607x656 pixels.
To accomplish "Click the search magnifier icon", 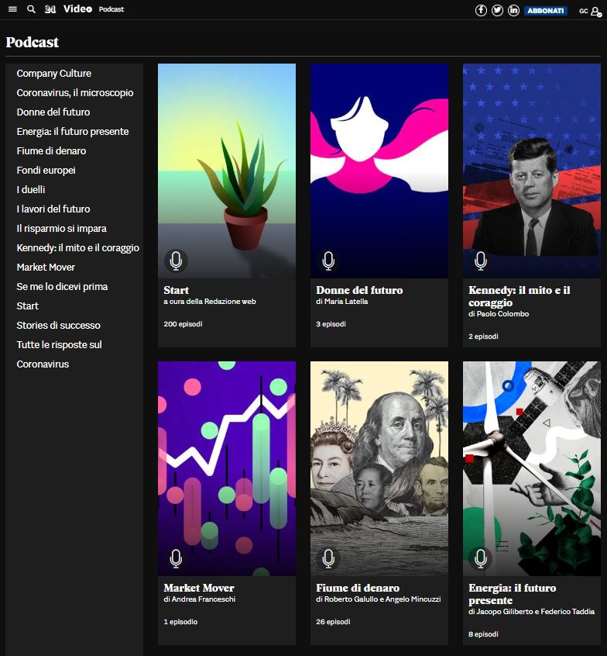I will [x=31, y=9].
